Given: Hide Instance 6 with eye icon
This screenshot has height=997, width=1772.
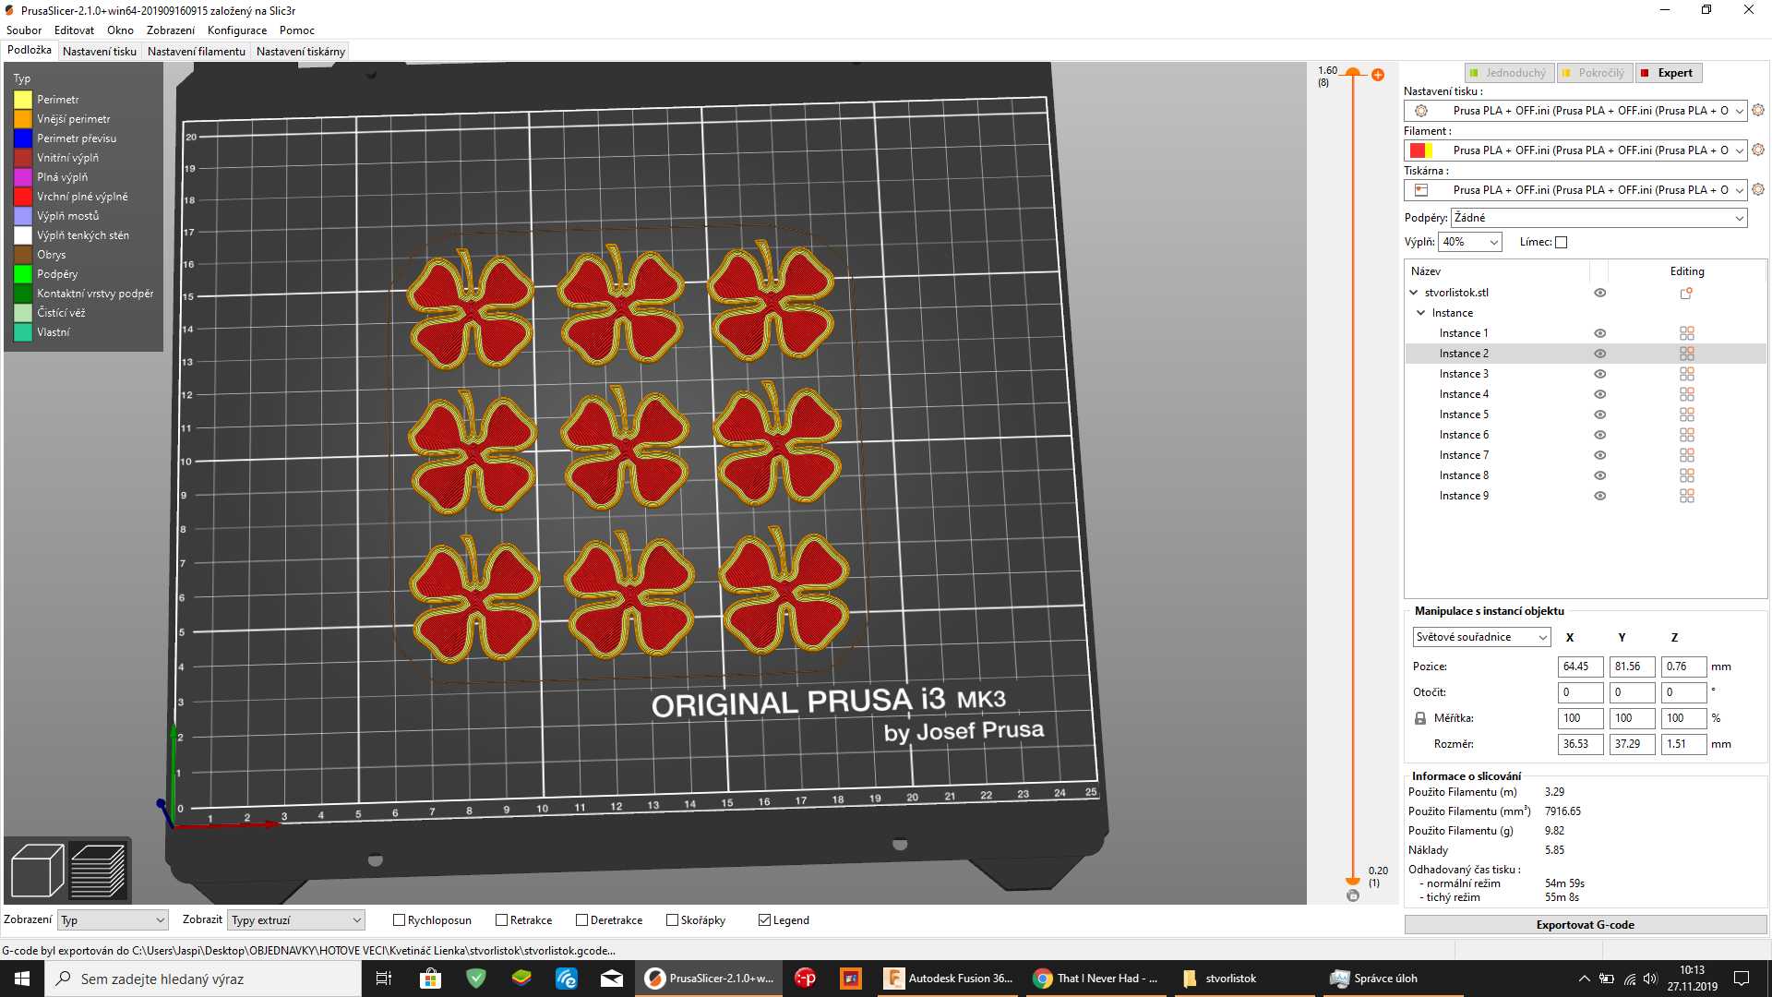Looking at the screenshot, I should tap(1600, 435).
